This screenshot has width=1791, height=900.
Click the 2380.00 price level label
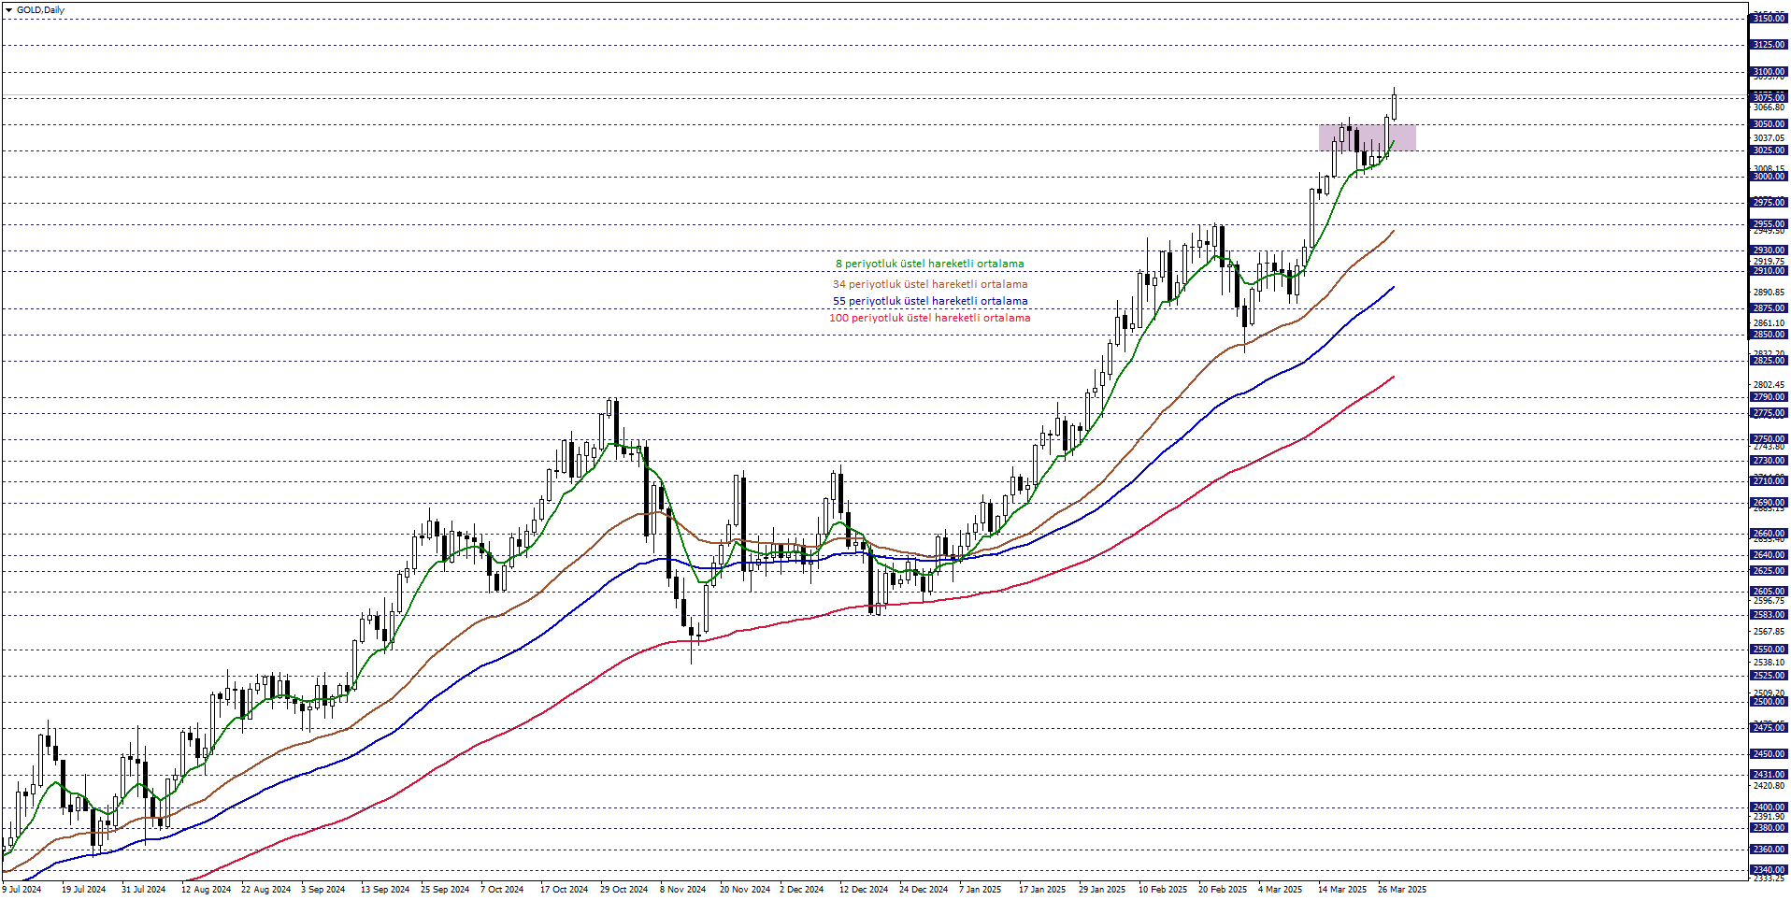coord(1769,828)
